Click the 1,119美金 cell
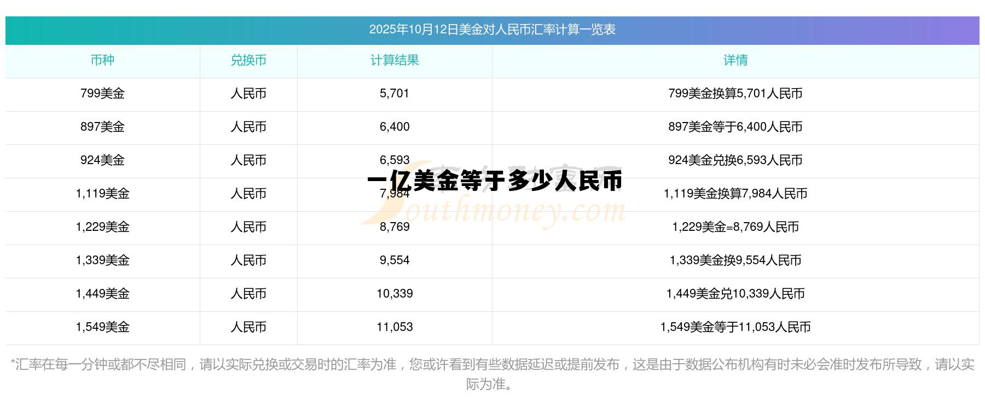 click(102, 194)
